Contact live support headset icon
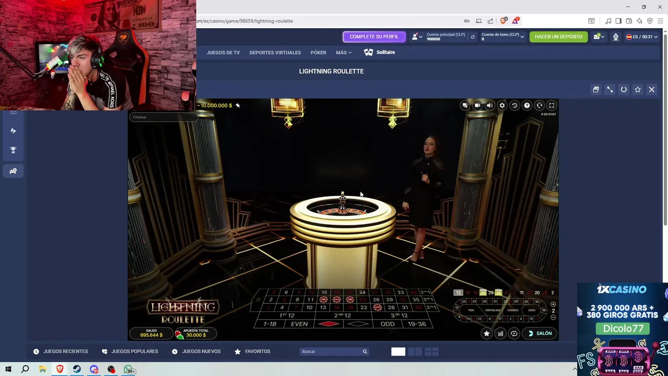Viewport: 668px width, 376px height. point(540,105)
